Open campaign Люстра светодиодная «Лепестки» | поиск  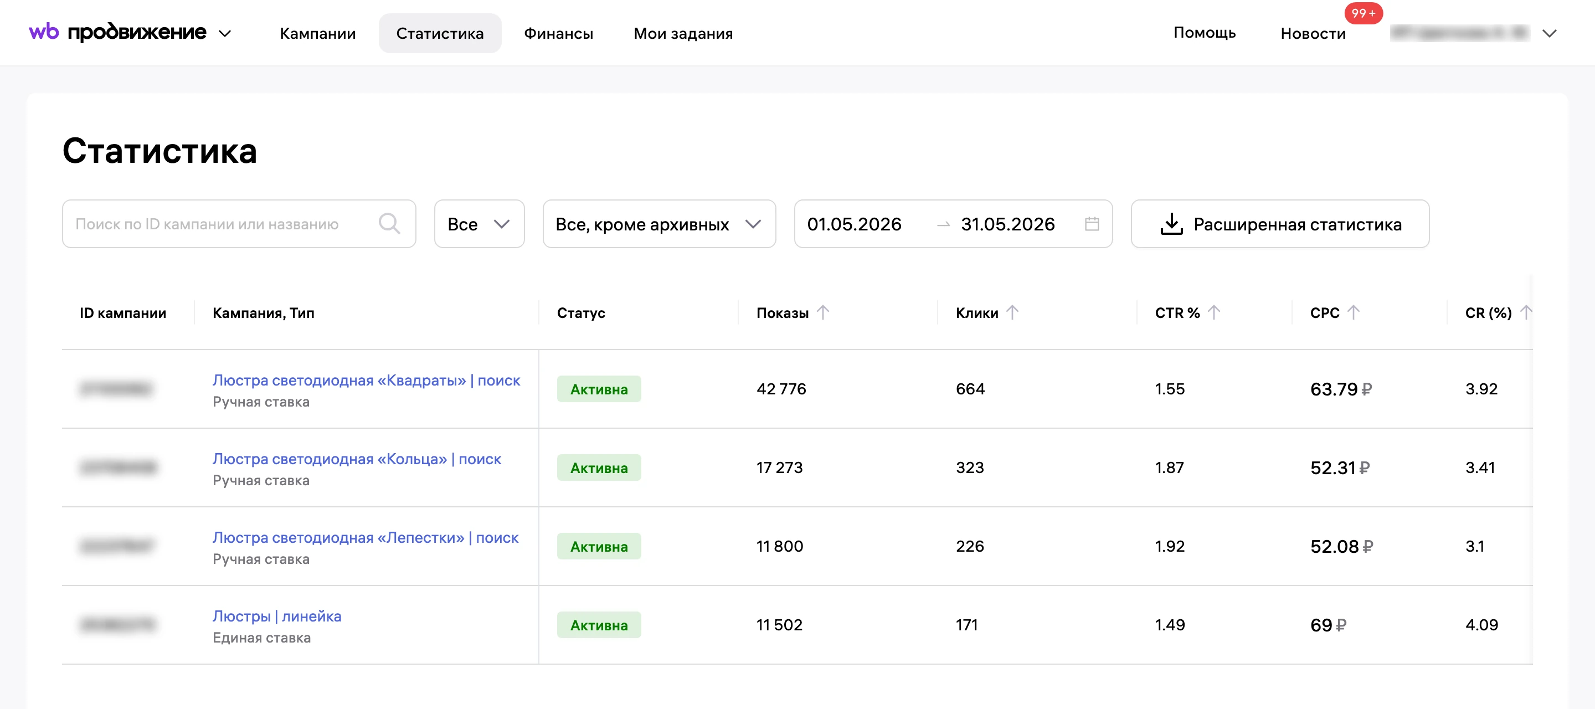point(366,537)
